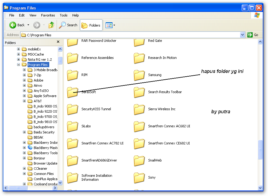The width and height of the screenshot is (268, 196).
Task: Select the Reference Assemblies folder icon
Action: pos(73,58)
